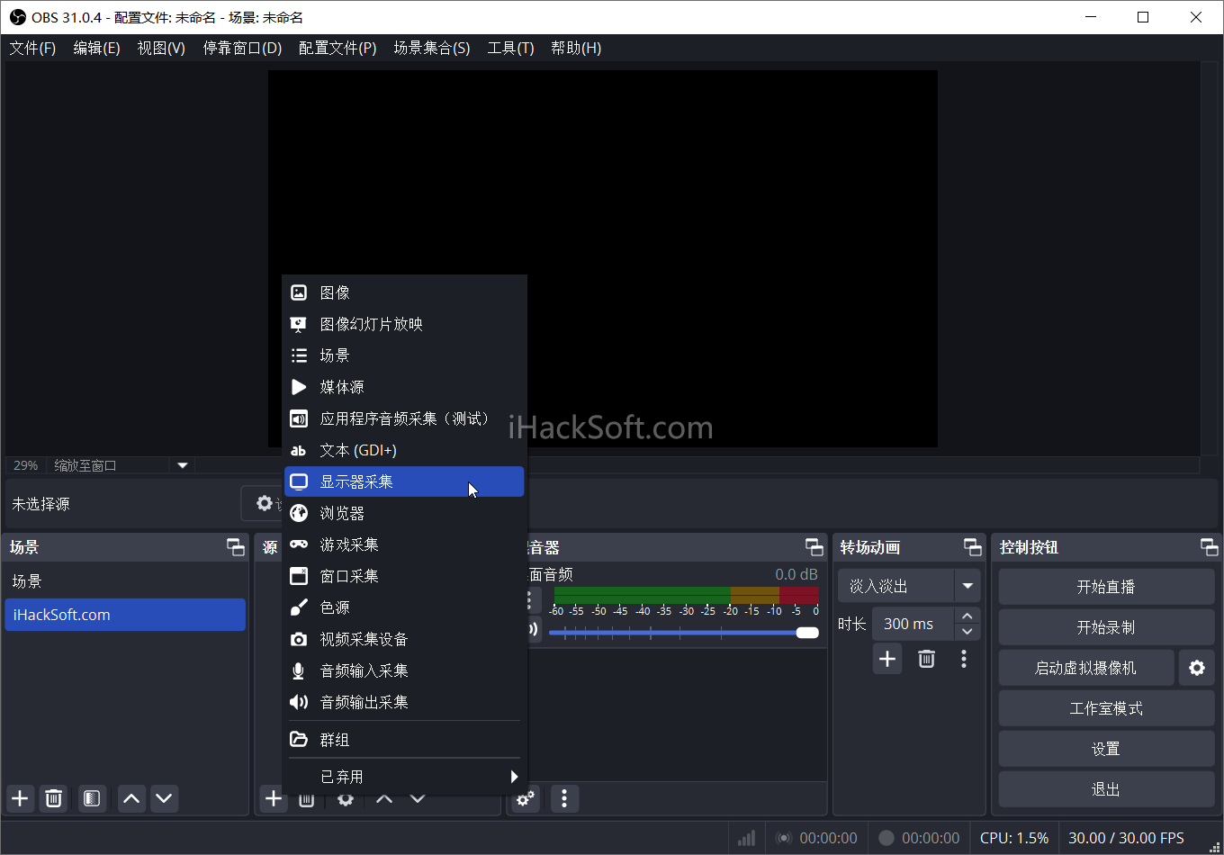Open virtual camera settings gear
The height and width of the screenshot is (855, 1224).
point(1197,668)
